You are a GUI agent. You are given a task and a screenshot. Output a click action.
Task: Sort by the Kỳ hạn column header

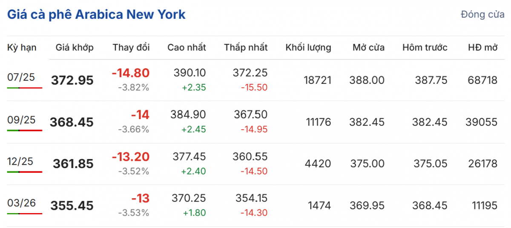pos(22,47)
